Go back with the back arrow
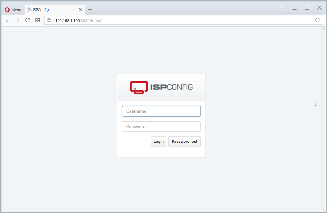 [x=7, y=20]
